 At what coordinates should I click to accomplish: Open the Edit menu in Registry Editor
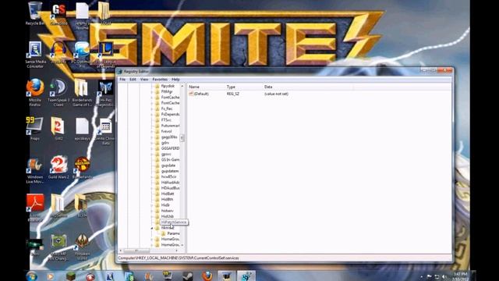133,80
